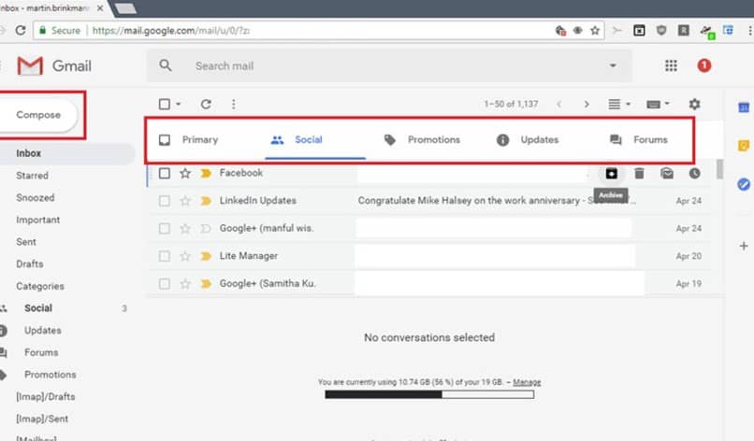This screenshot has width=754, height=441.
Task: Open the select-all dropdown arrow
Action: click(x=178, y=105)
